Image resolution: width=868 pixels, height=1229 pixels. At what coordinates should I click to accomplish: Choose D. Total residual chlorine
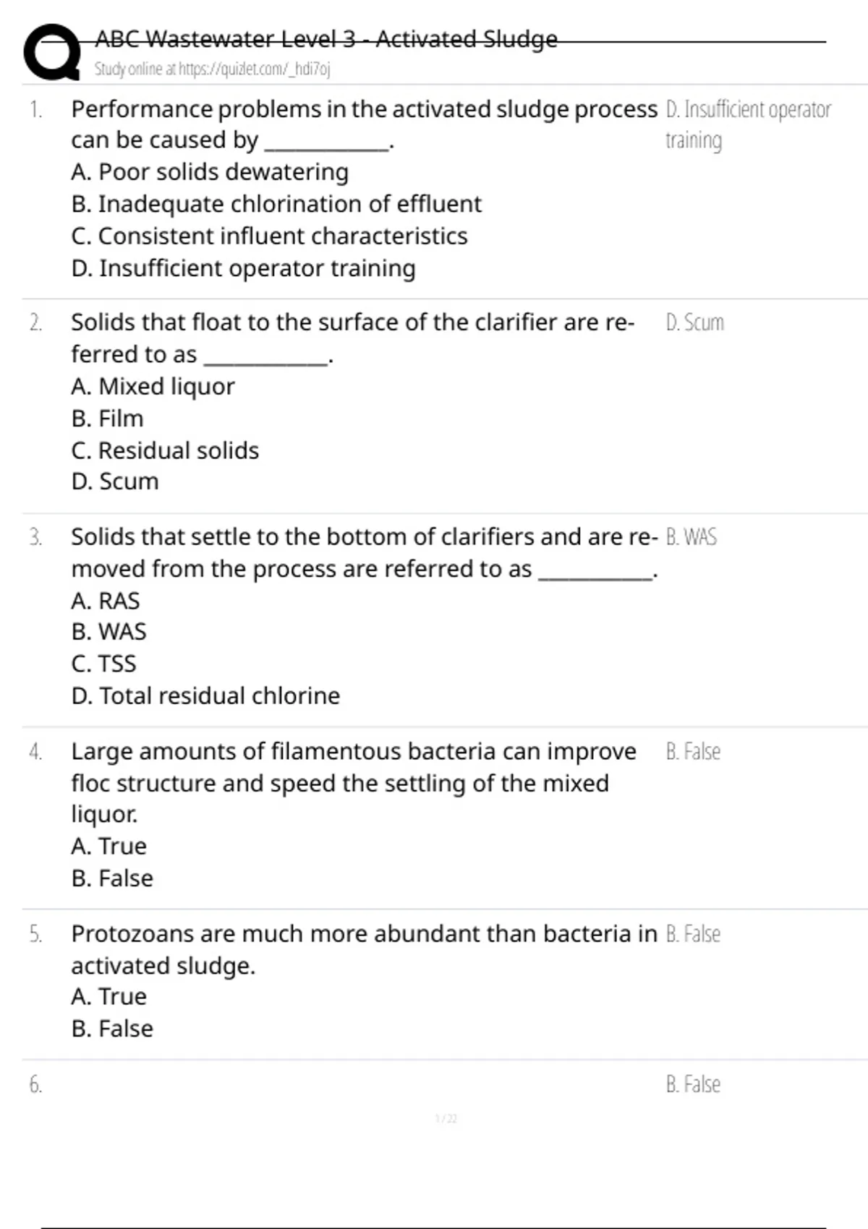pyautogui.click(x=205, y=695)
